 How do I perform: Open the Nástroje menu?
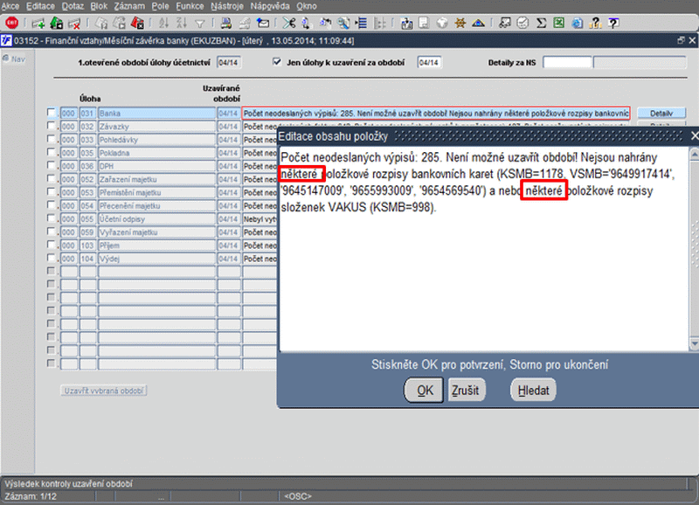pyautogui.click(x=227, y=6)
